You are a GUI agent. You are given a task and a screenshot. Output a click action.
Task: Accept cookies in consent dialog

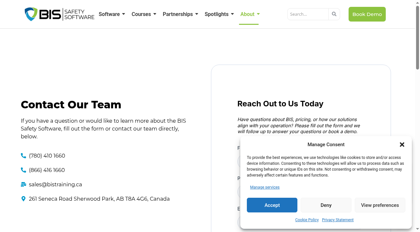[x=272, y=205]
